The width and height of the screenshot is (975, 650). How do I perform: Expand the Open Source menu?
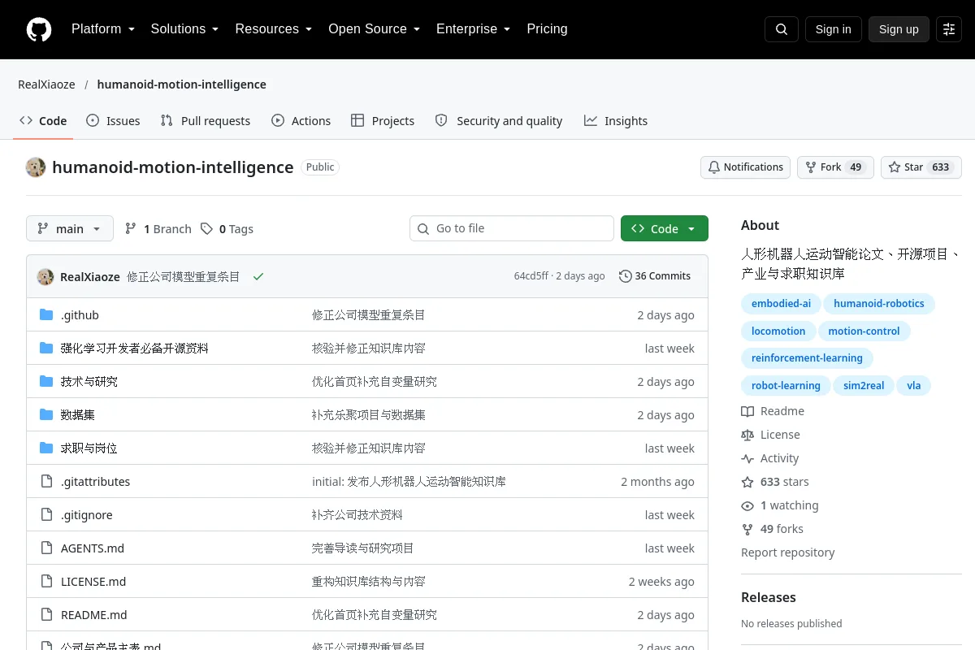[x=374, y=29]
